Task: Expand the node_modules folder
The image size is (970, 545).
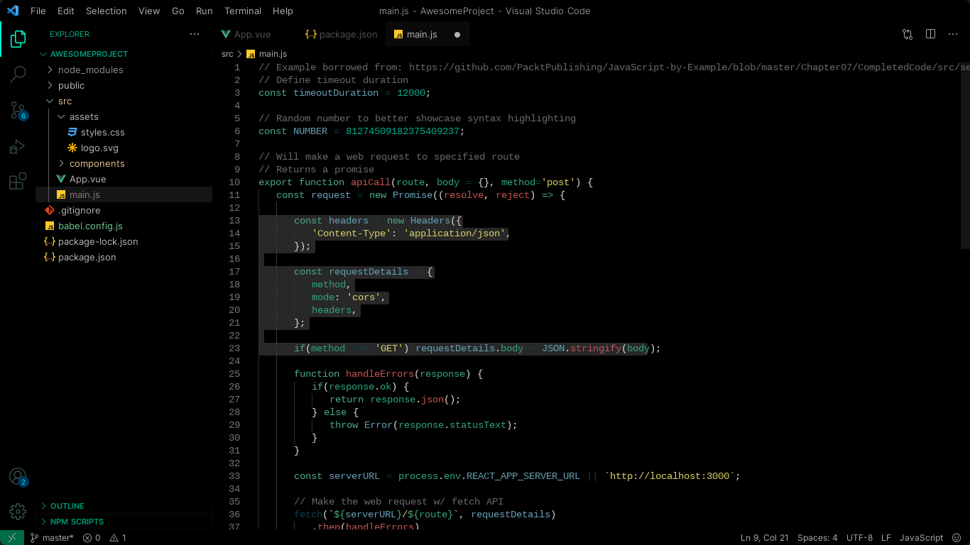Action: tap(90, 70)
